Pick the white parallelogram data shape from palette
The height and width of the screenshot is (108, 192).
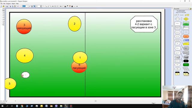click(177, 43)
